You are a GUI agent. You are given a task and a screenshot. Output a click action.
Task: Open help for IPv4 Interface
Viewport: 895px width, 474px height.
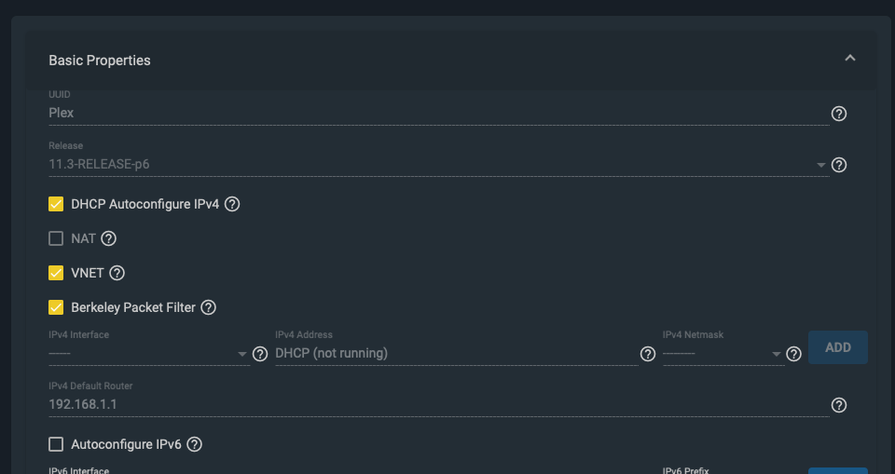coord(260,354)
